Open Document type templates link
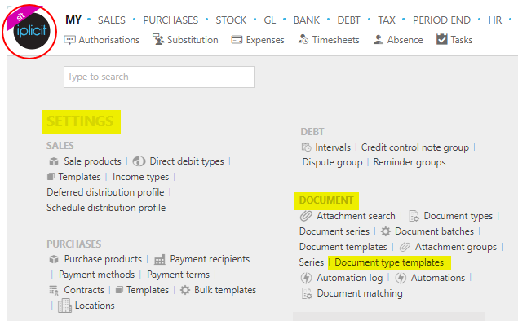This screenshot has width=518, height=321. coord(389,262)
